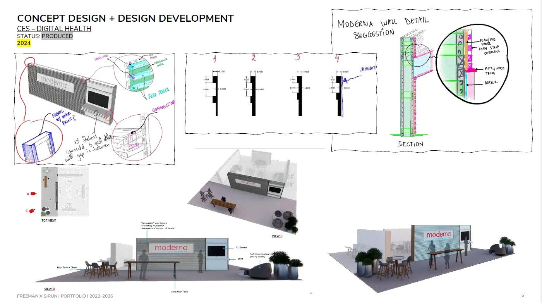Click the footer "FREEMAN X SIRUN I PORTFOLIO I 2022-2026"
Viewport: 542px width, 303px height.
coord(65,296)
